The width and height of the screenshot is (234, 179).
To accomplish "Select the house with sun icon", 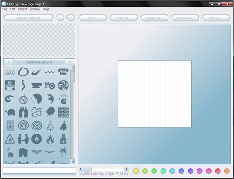I will [x=10, y=152].
